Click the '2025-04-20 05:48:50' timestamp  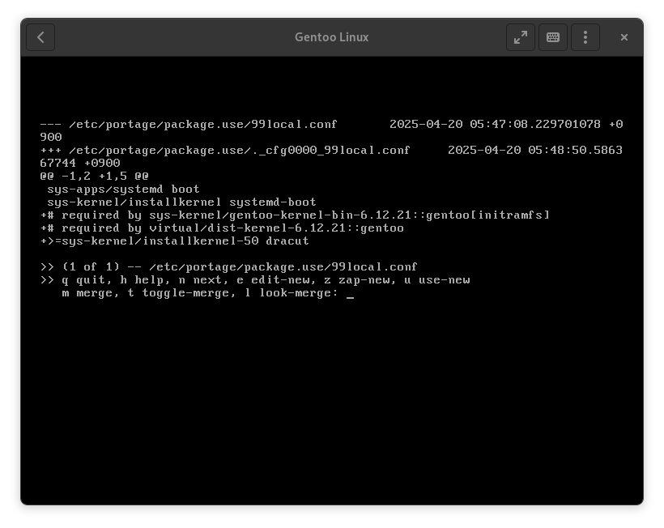pos(535,151)
